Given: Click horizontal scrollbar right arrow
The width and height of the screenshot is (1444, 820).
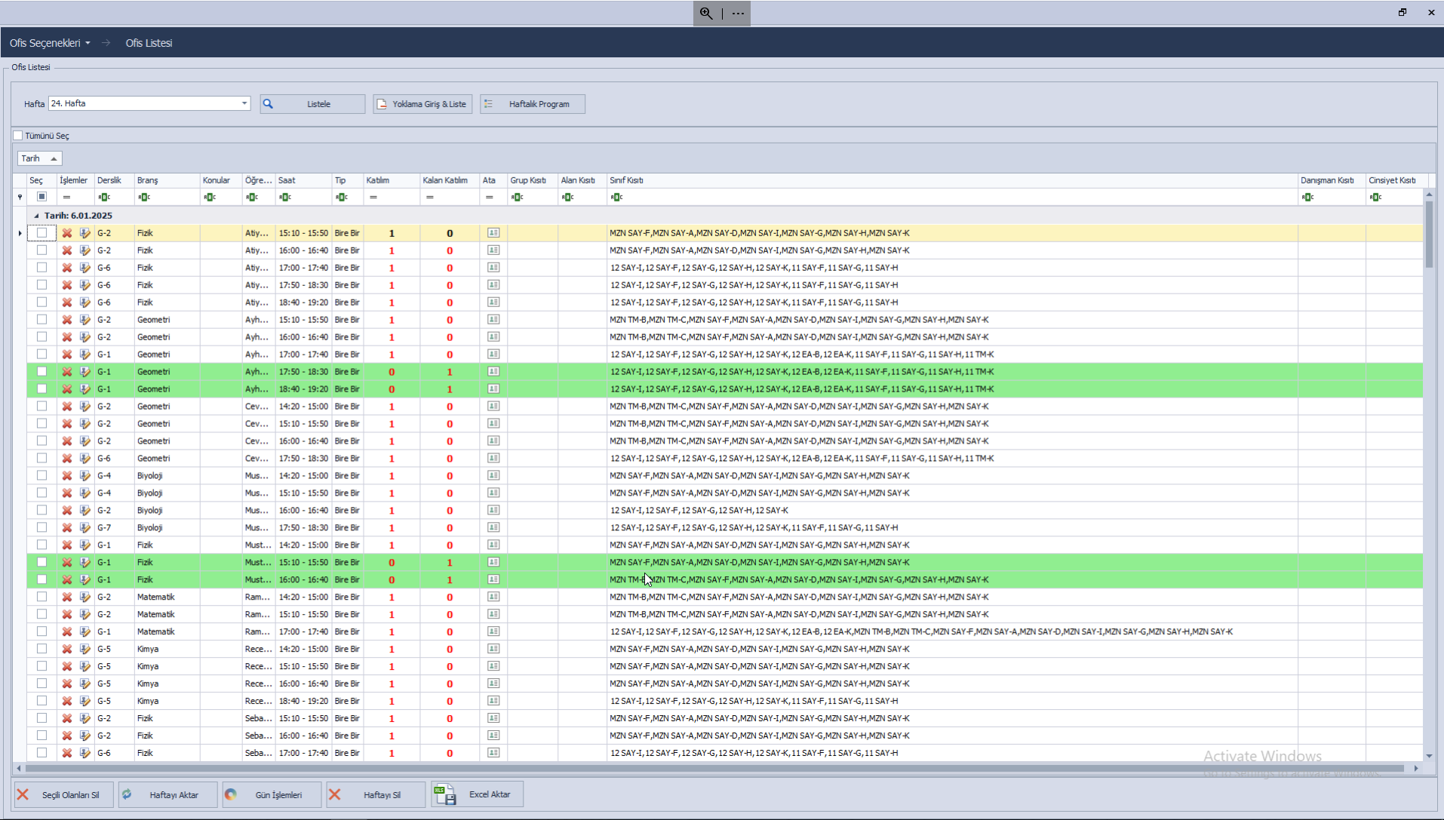Looking at the screenshot, I should click(1416, 769).
